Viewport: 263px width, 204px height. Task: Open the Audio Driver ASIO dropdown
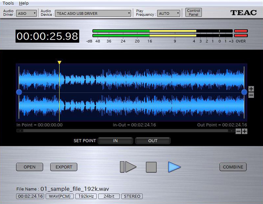pos(27,13)
